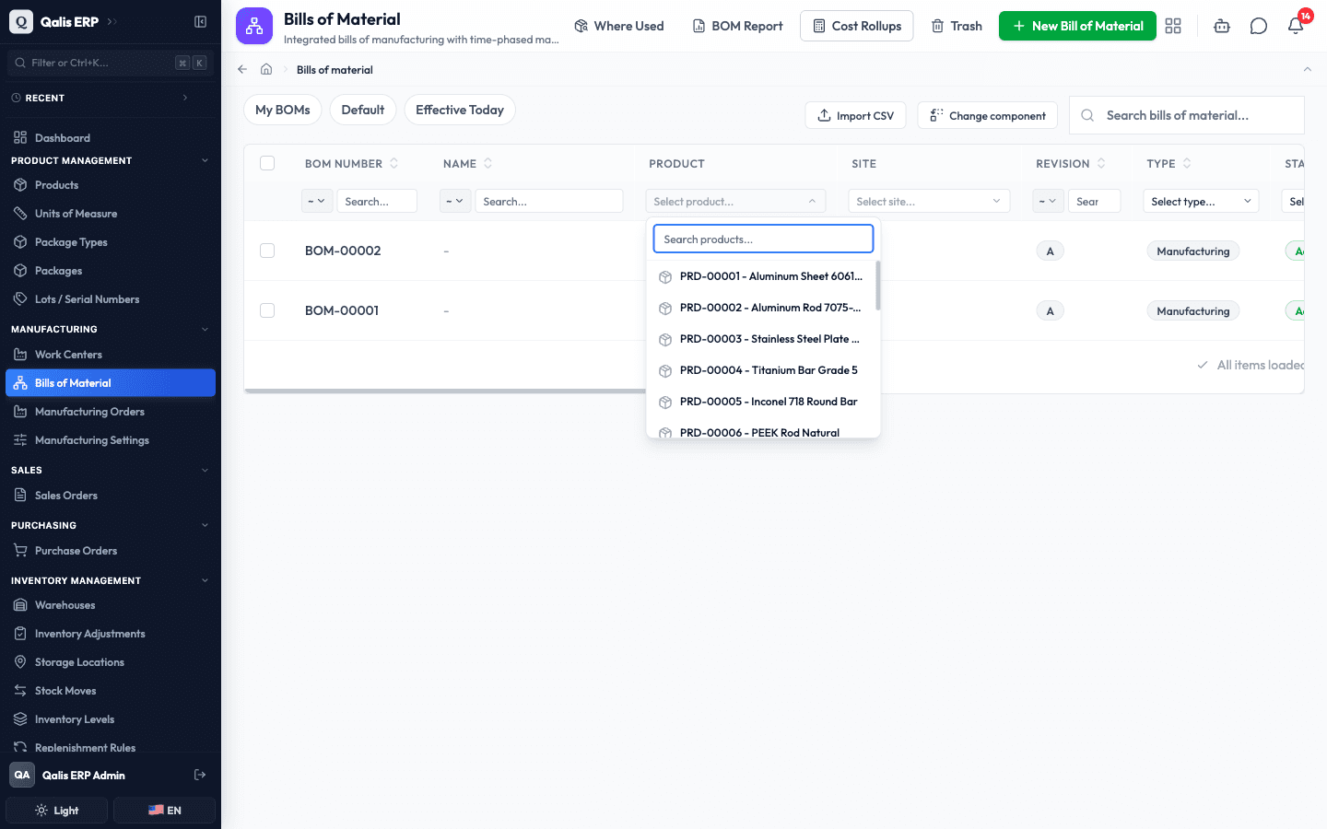Screen dimensions: 1327x829
Task: Open the Name filter operator dropdown
Action: pos(455,201)
